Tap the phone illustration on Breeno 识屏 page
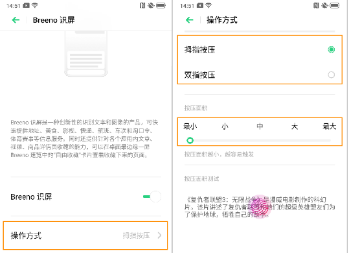The height and width of the screenshot is (253, 349). (x=86, y=53)
